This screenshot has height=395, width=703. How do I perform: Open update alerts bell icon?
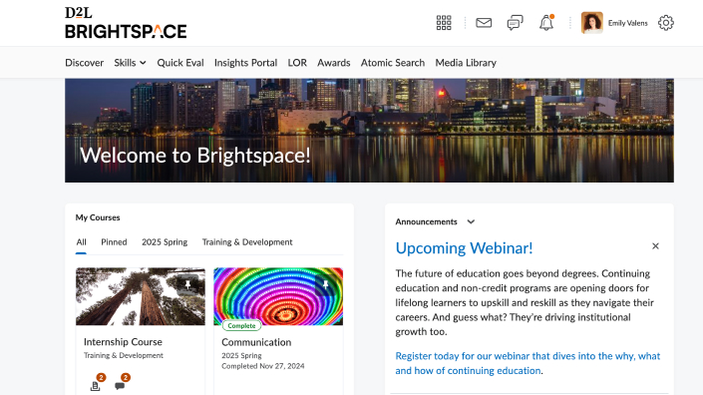coord(546,23)
